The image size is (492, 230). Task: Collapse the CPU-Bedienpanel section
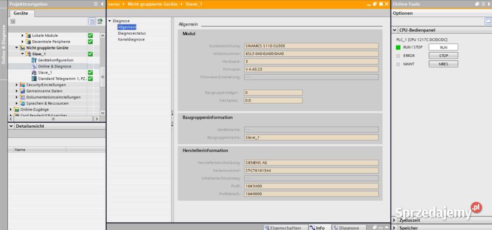click(x=395, y=30)
